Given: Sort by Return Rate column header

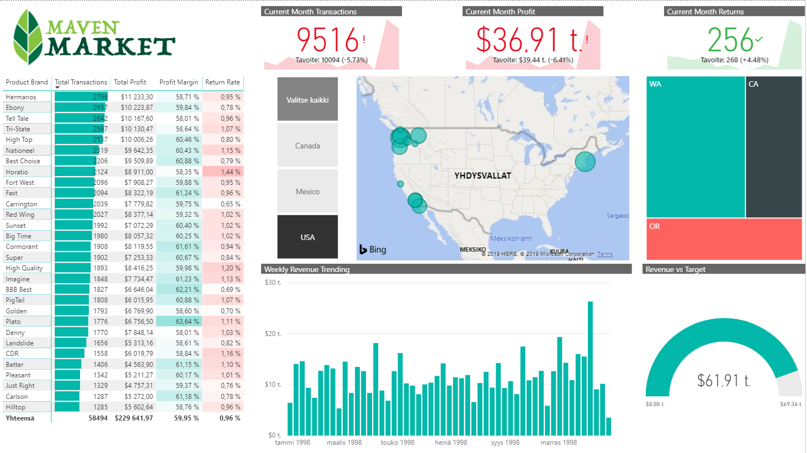Looking at the screenshot, I should point(222,82).
